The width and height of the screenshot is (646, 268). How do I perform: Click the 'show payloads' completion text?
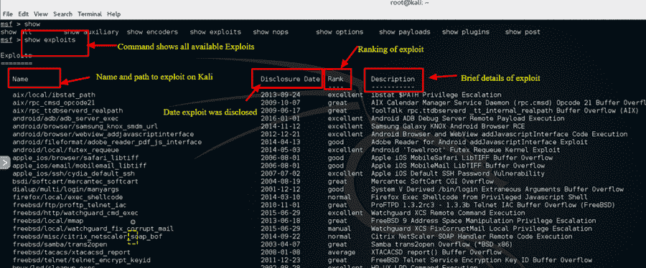405,32
